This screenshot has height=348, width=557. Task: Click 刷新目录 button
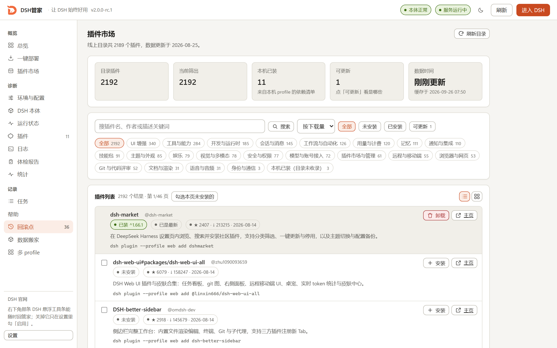[x=472, y=34]
